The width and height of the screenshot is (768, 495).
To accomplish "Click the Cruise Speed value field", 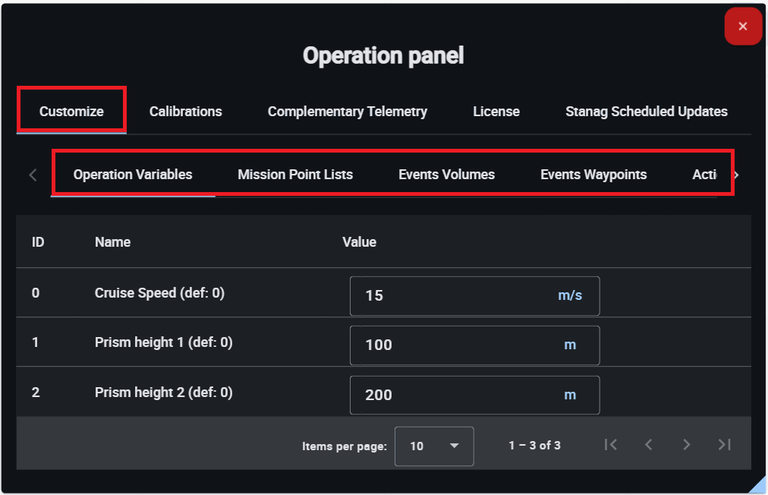I will pos(455,295).
